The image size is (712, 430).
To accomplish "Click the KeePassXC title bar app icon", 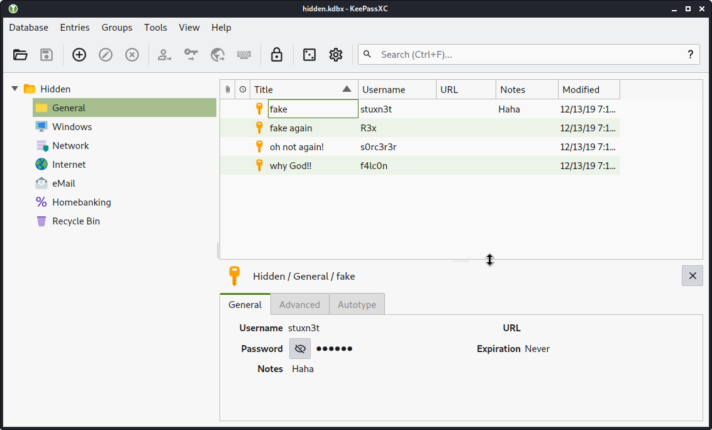I will (13, 9).
